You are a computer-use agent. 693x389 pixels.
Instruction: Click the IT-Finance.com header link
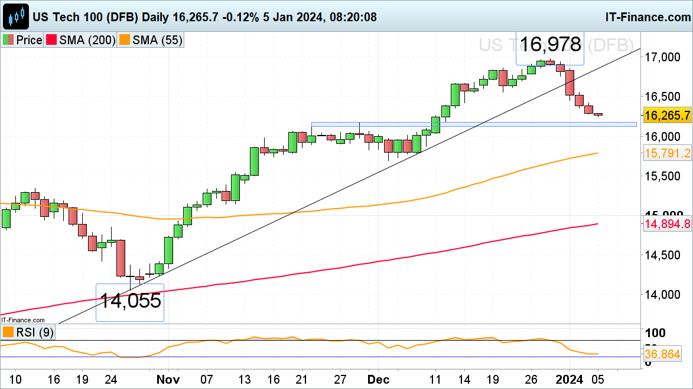pos(648,17)
